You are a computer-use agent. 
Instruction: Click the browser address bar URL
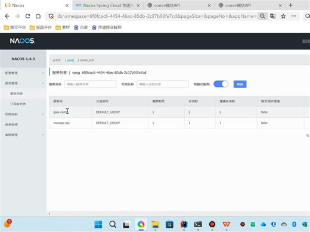(x=157, y=16)
